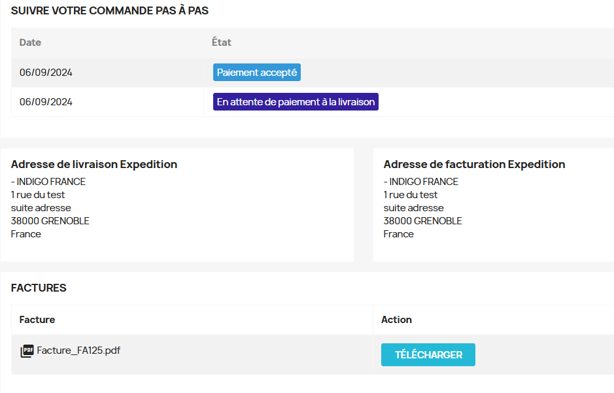This screenshot has height=393, width=614.
Task: Click the Suivre votre commande pas à pas title
Action: [110, 10]
